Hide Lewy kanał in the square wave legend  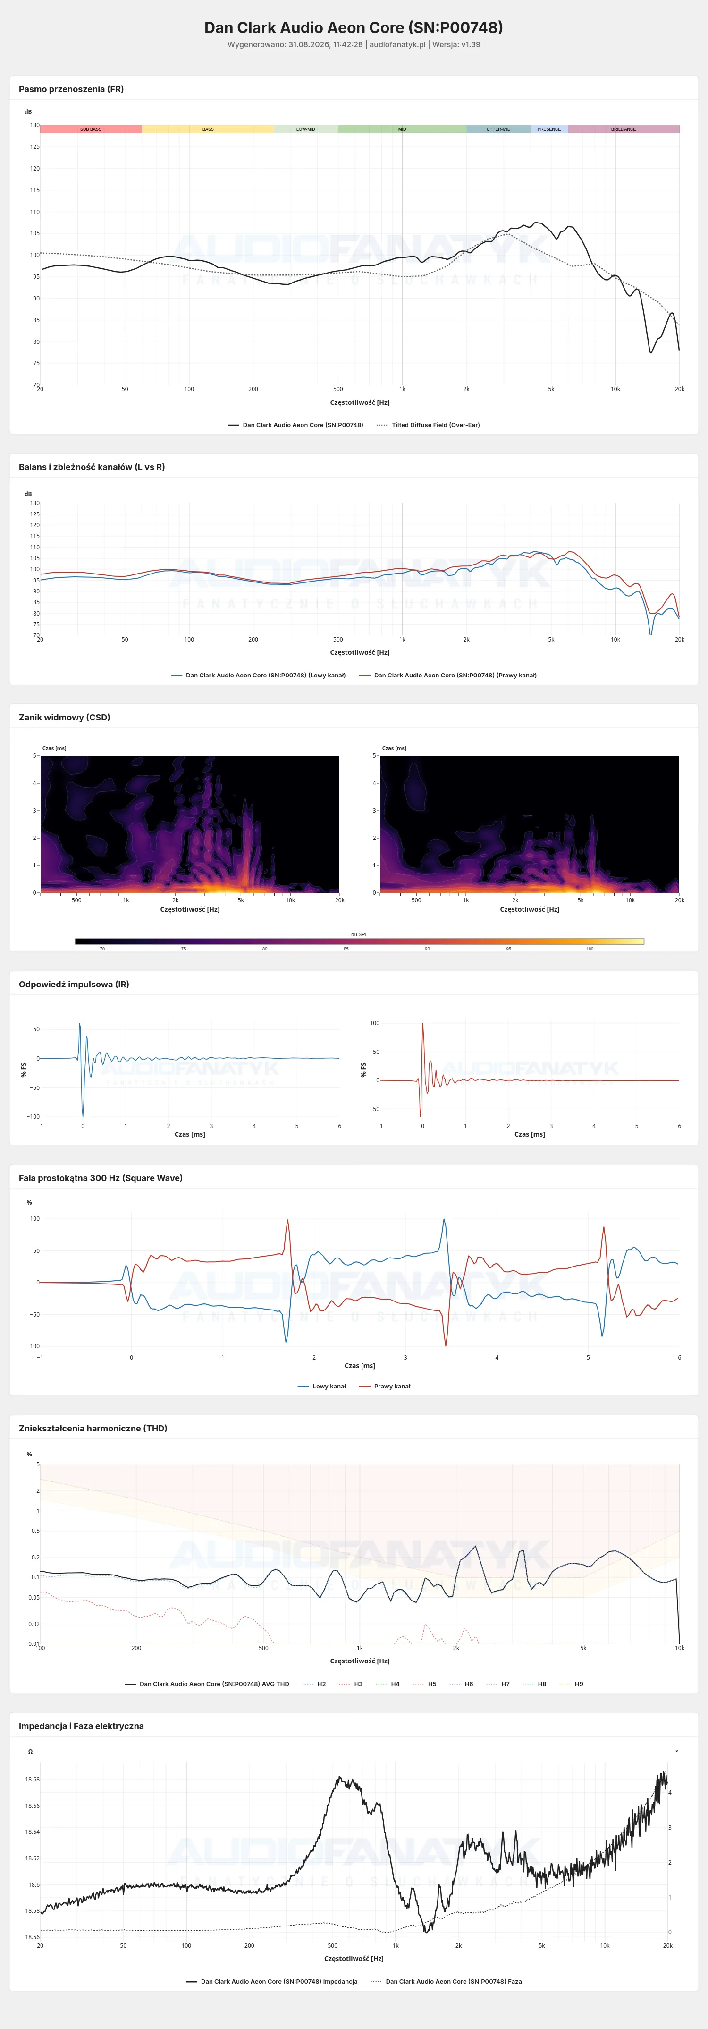(322, 1386)
